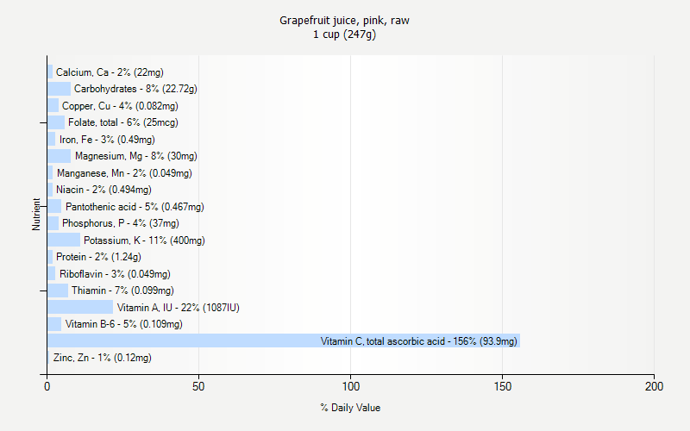Select the 'Manganese, Mn - 2% (0.049mg)' label
690x431 pixels.
(124, 173)
